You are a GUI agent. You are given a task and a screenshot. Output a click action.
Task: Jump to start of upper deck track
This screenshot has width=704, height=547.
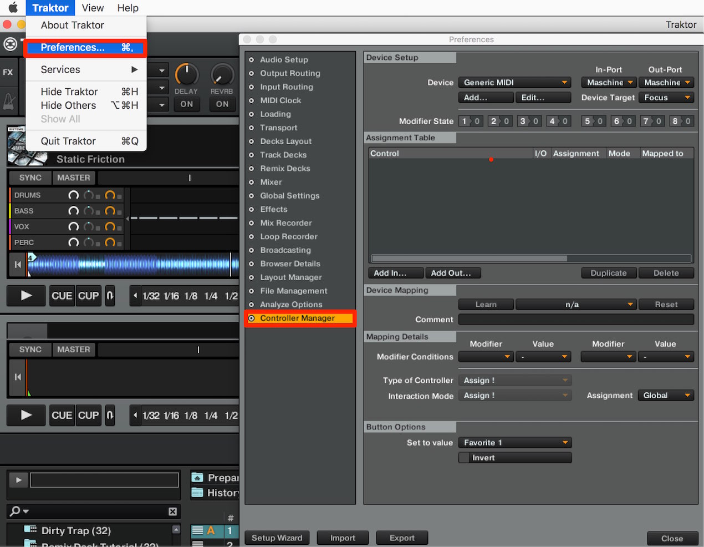click(18, 265)
